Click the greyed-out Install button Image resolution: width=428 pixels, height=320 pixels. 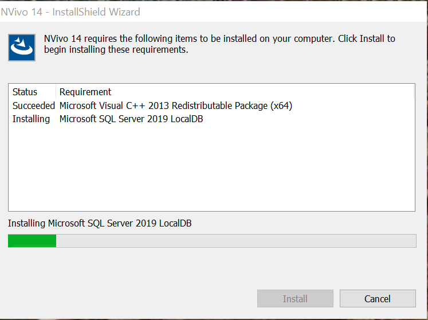tap(295, 299)
